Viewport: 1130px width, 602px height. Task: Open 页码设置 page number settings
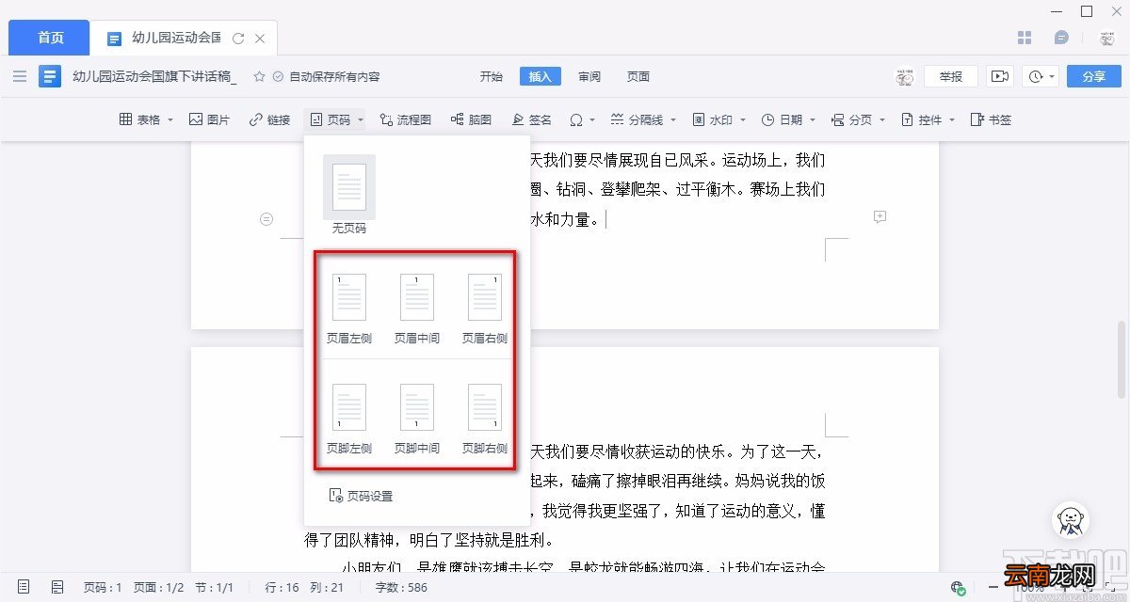coord(361,496)
